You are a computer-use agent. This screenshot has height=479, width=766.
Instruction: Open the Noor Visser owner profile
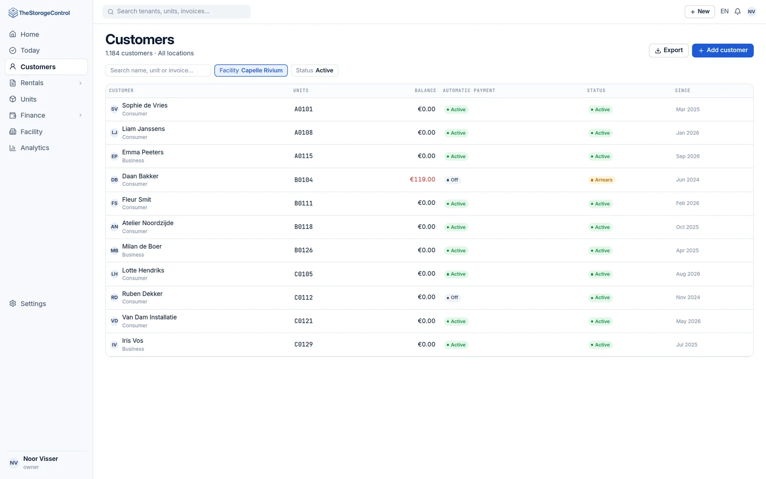click(46, 463)
